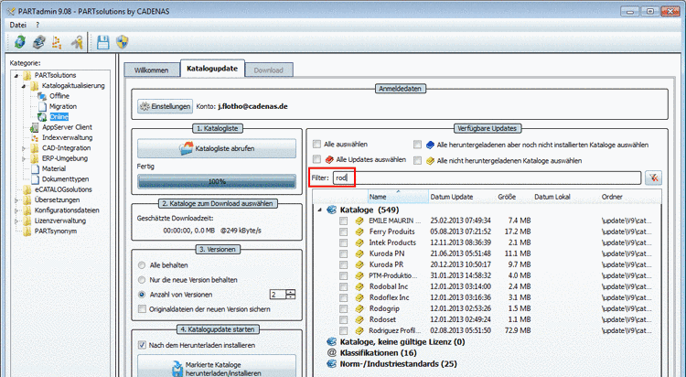Check Alle nicht heruntergeladenen Kataloge auswählen checkbox
Viewport: 686px width, 377px height.
click(418, 160)
